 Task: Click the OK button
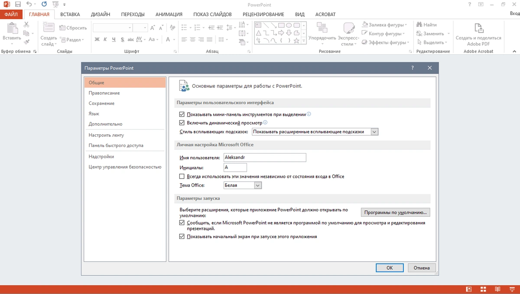click(390, 268)
